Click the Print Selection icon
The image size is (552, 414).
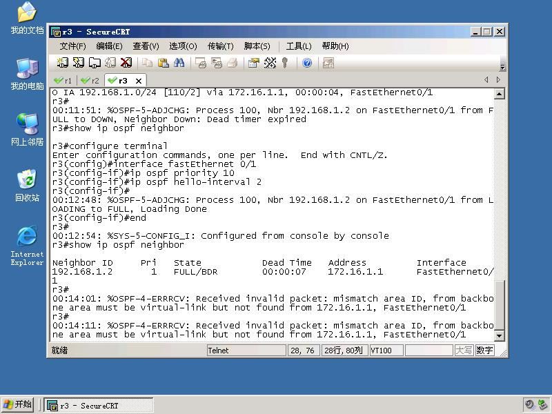click(x=217, y=63)
